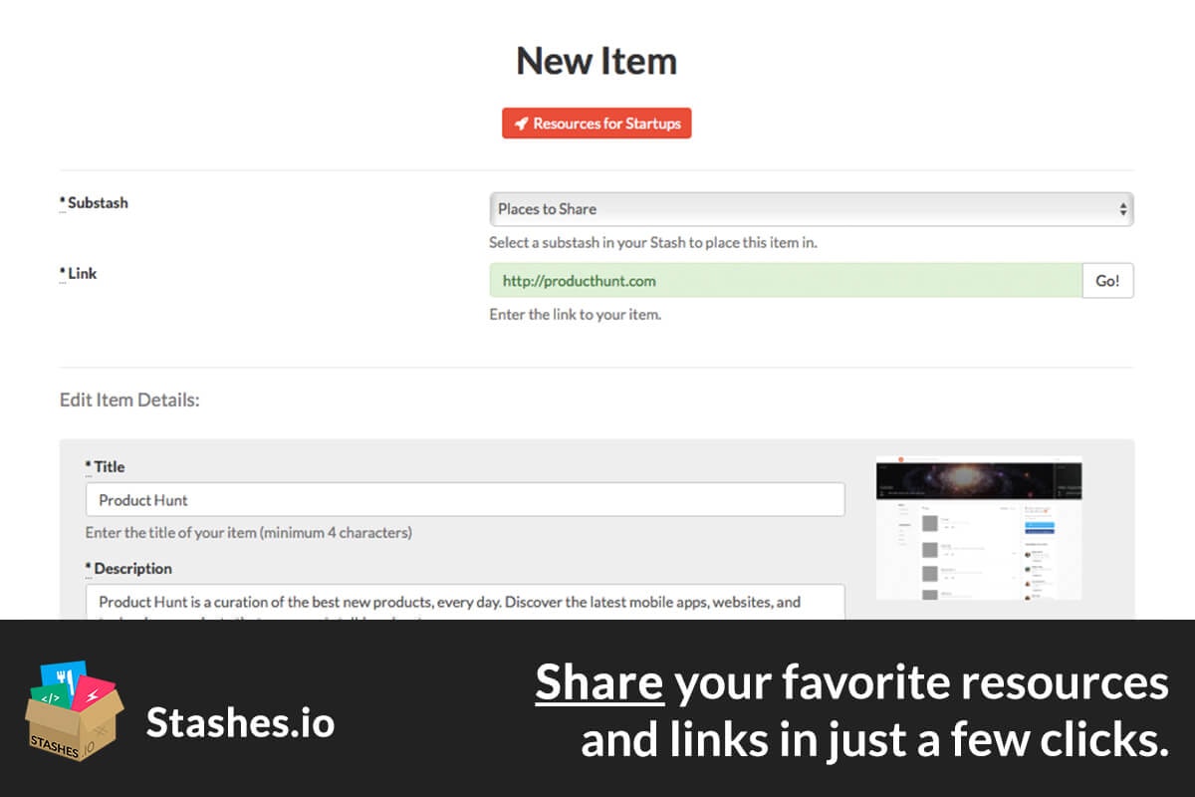This screenshot has width=1195, height=797.
Task: Focus the link field containing producthunt.com
Action: pyautogui.click(x=786, y=281)
